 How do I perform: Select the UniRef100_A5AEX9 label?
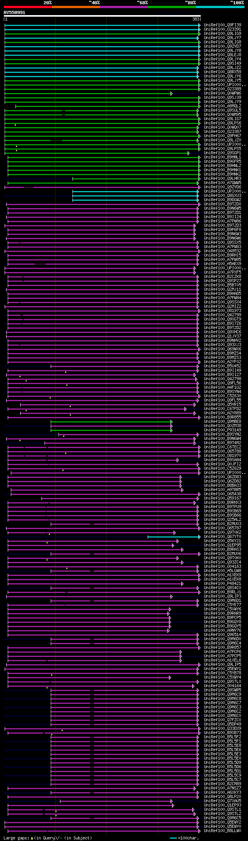(x=222, y=264)
